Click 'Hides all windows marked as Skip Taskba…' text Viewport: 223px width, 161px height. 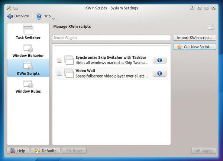pyautogui.click(x=112, y=63)
